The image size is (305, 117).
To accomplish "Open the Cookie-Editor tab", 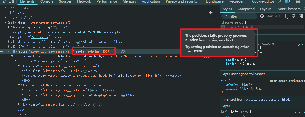I will click(x=263, y=2).
